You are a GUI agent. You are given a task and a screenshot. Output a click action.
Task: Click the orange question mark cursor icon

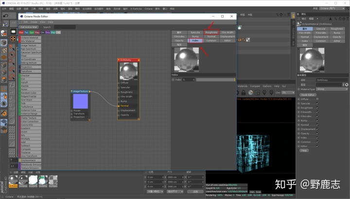point(12,47)
